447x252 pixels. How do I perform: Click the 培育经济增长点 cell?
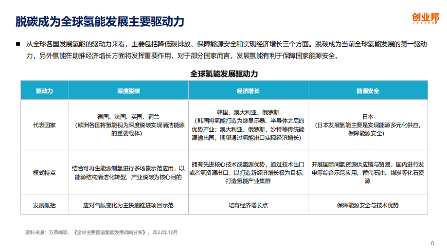tap(248, 205)
